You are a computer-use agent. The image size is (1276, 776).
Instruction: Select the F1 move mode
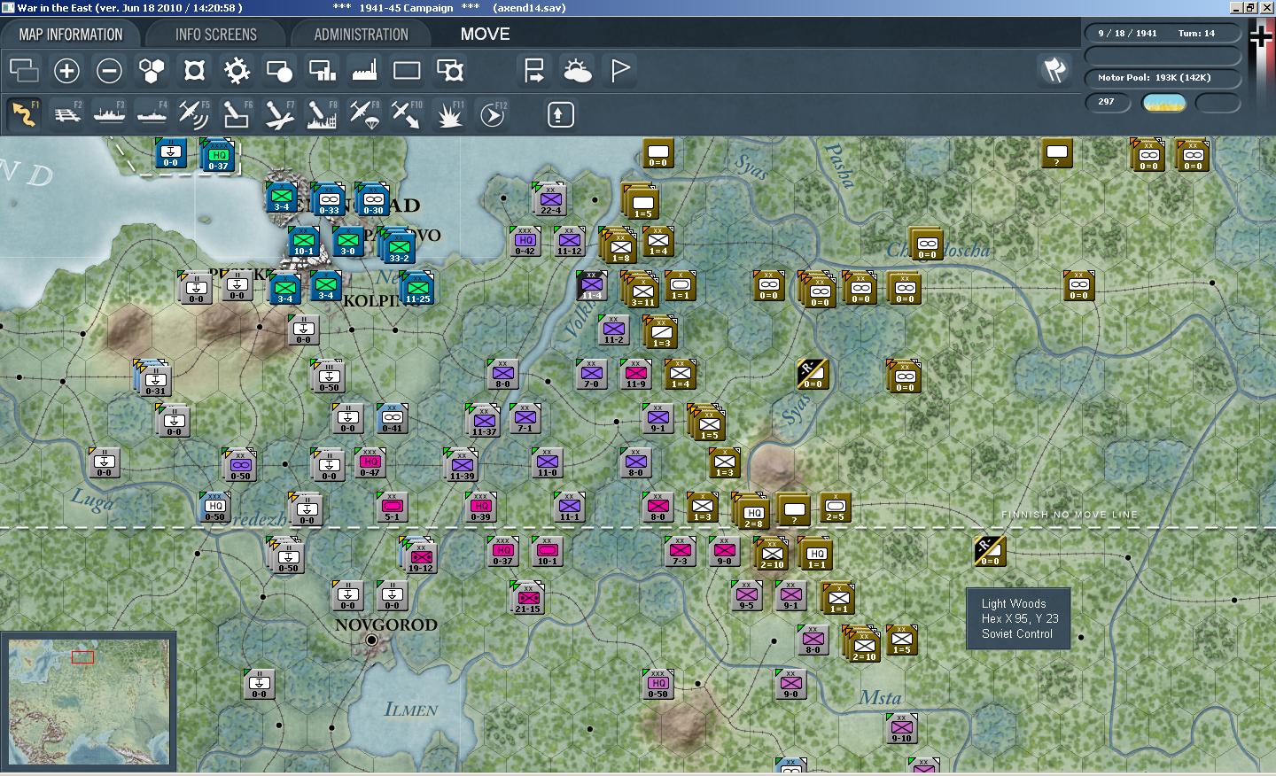tap(24, 114)
